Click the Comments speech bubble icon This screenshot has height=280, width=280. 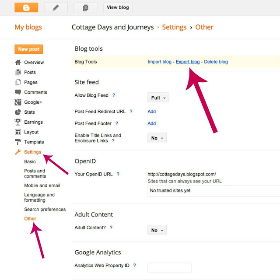[18, 92]
